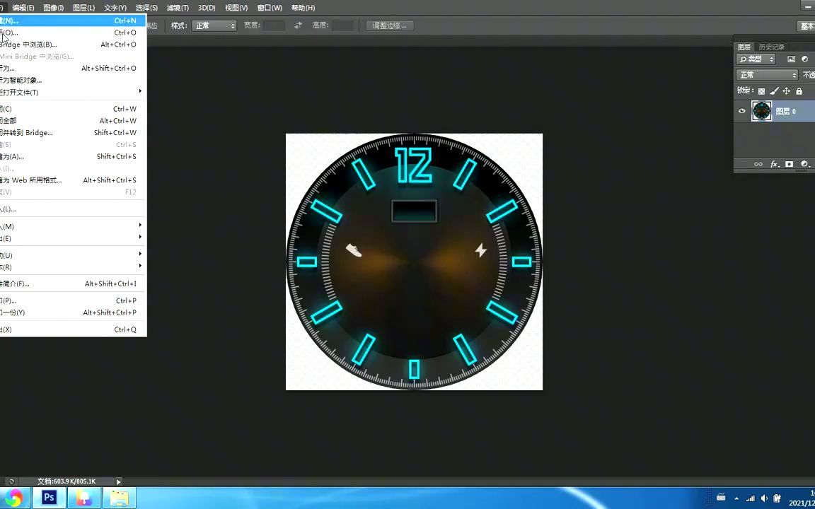Toggle lock transparent pixels
The height and width of the screenshot is (509, 815).
point(761,91)
